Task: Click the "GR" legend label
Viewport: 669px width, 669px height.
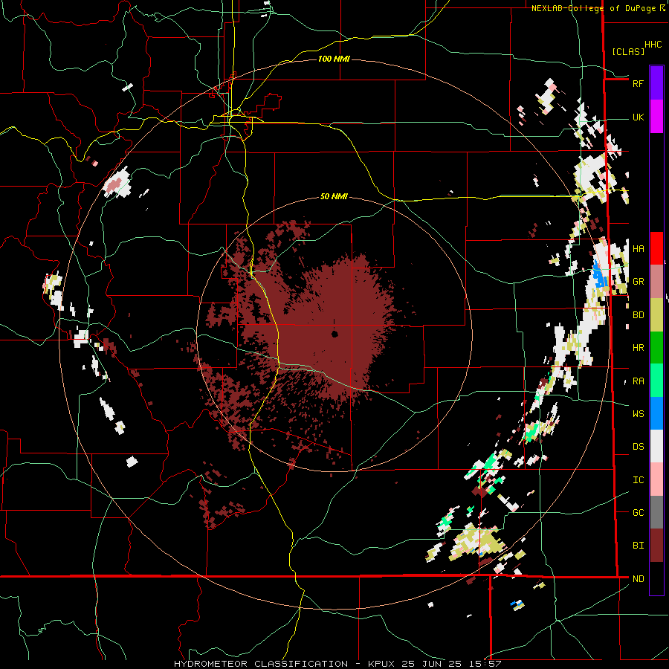Action: point(638,282)
